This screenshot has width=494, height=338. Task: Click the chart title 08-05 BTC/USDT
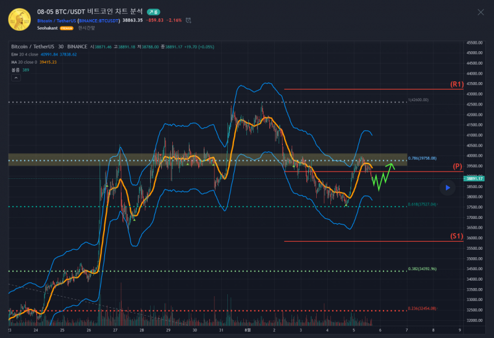pyautogui.click(x=90, y=12)
